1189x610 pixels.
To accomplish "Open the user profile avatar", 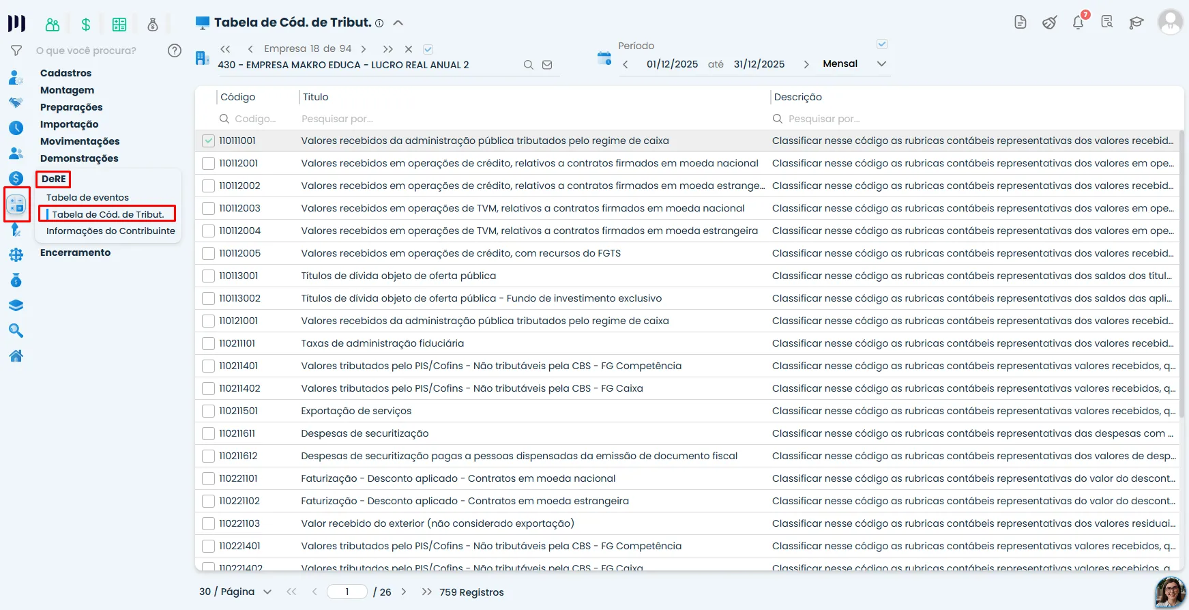I will (x=1171, y=23).
